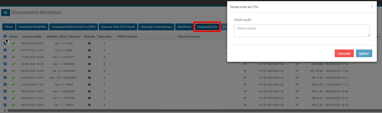Select the RJ state cell
The width and height of the screenshot is (382, 113).
tap(245, 71)
